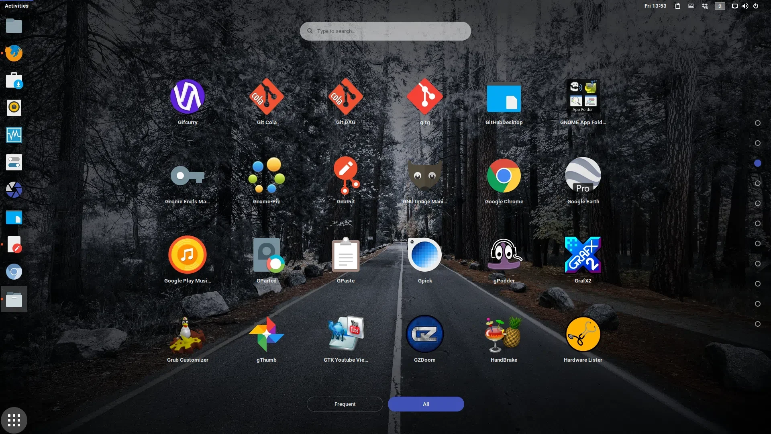Launch the GNU Image Manipulation Program
This screenshot has height=434, width=771.
point(425,176)
